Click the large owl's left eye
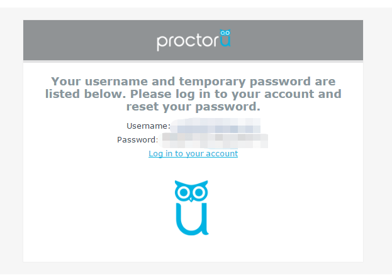The width and height of the screenshot is (392, 280). (184, 193)
